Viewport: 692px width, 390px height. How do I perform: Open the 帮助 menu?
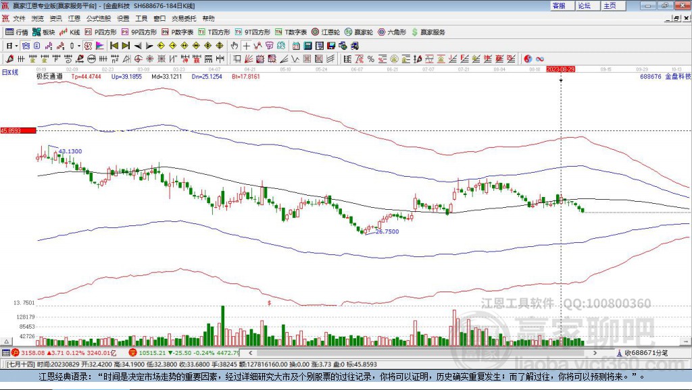click(208, 18)
